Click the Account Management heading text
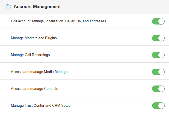Screen dimensions: 169x113 coord(37,7)
